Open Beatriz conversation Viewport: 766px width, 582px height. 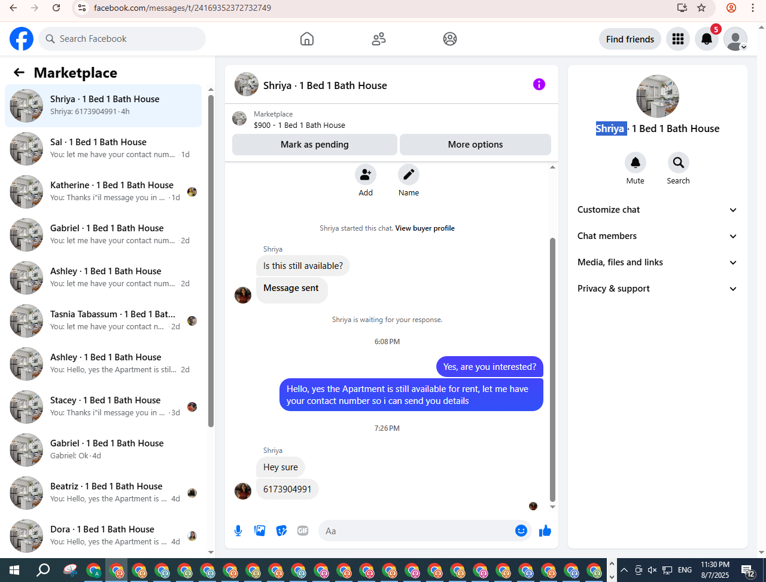[x=104, y=493]
